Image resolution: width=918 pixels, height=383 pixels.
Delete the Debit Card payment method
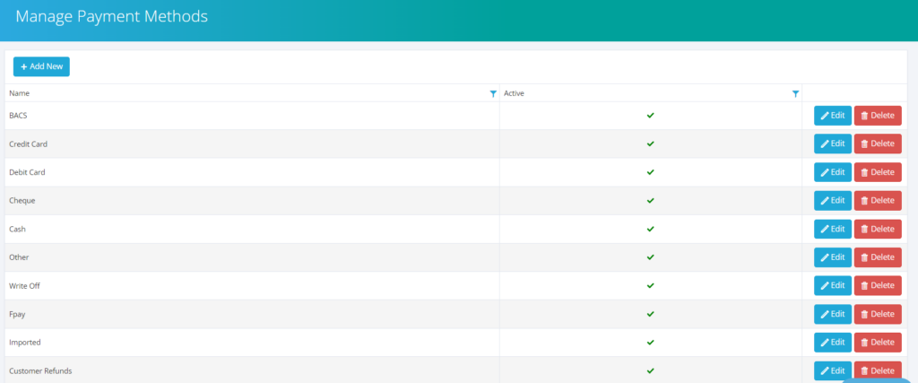(x=878, y=172)
